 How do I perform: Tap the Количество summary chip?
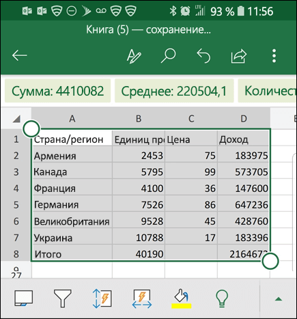pyautogui.click(x=267, y=91)
